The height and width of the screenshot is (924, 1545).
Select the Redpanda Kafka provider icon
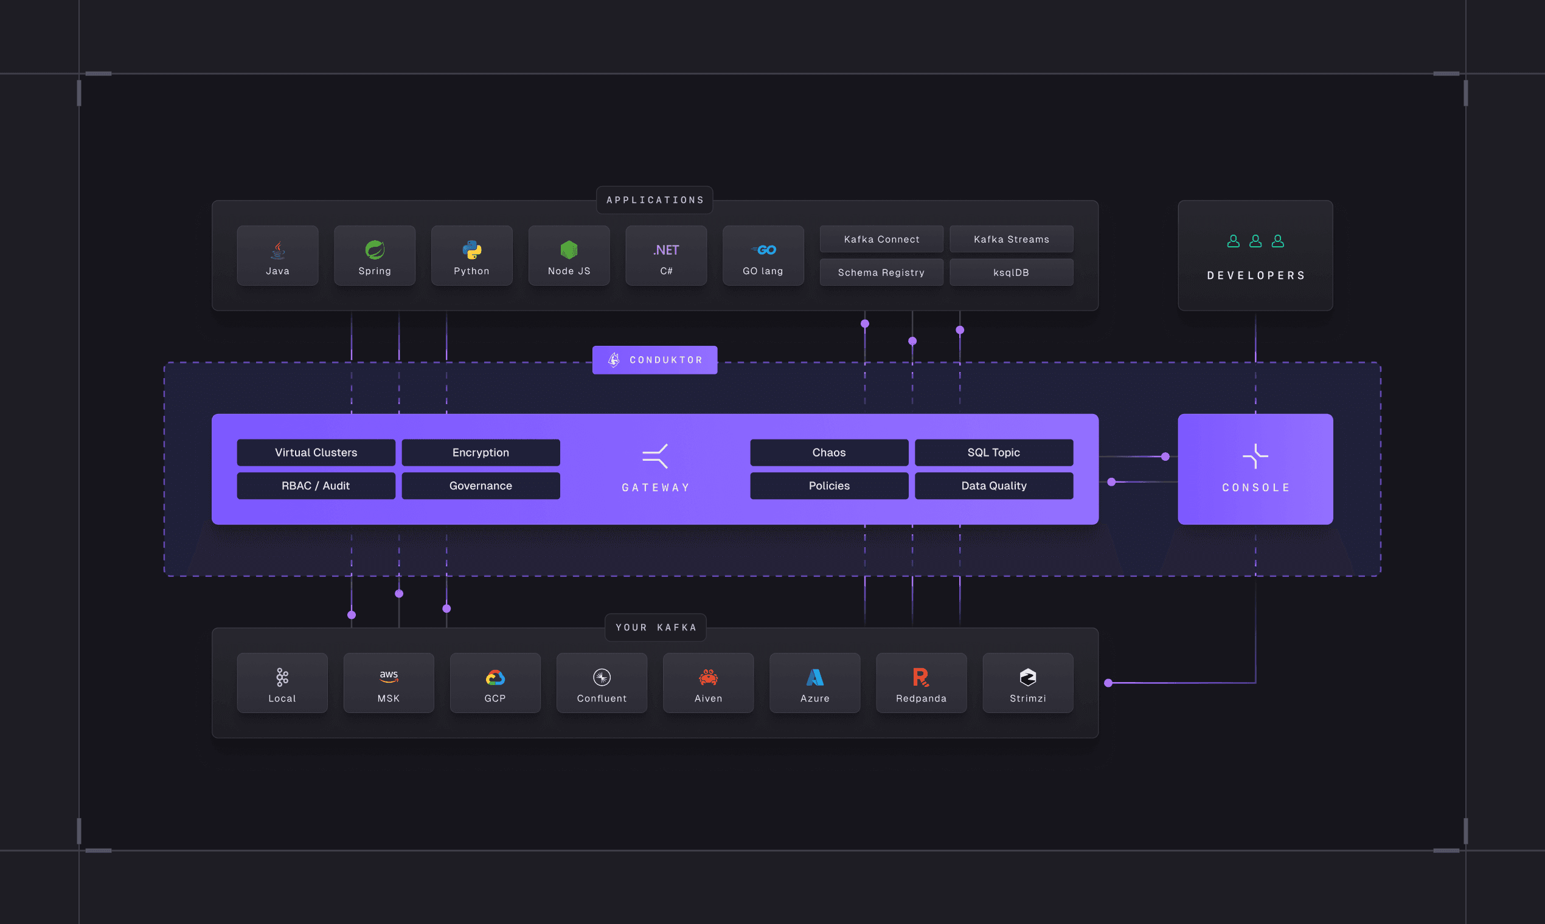[921, 678]
